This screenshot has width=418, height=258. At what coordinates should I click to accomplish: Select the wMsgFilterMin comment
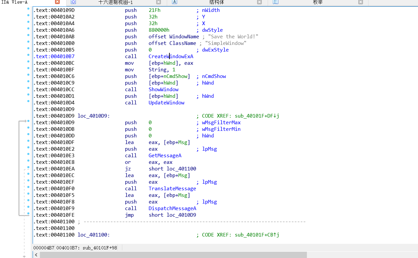[221, 129]
